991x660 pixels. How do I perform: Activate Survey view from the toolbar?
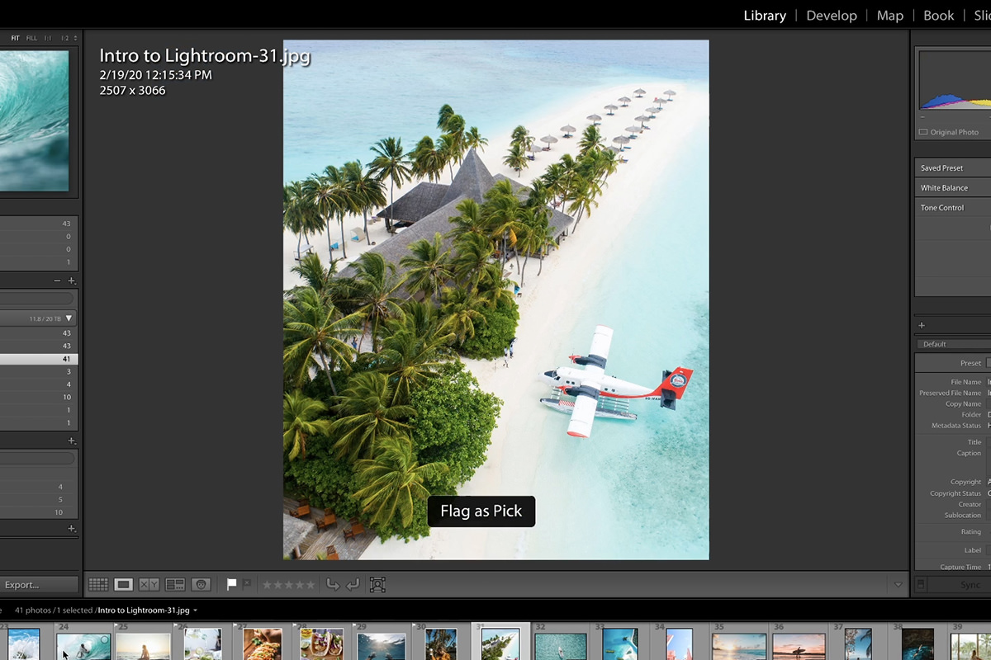tap(174, 584)
